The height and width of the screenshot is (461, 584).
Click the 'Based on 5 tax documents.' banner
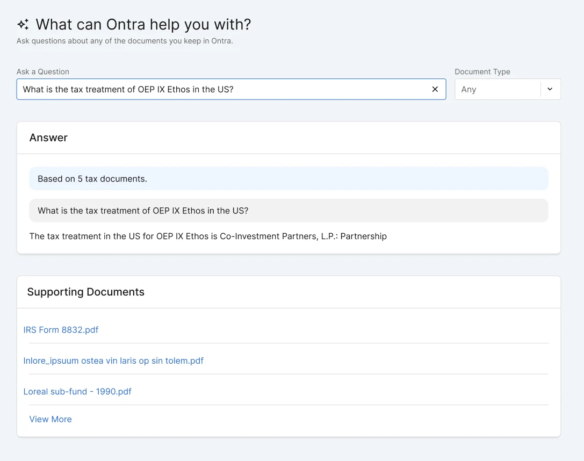pos(289,179)
